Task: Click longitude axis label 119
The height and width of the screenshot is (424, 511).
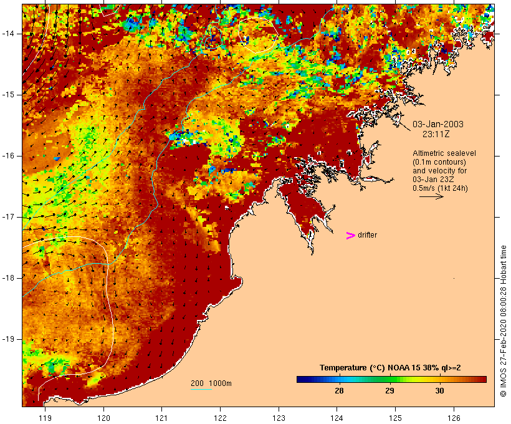Action: click(45, 418)
